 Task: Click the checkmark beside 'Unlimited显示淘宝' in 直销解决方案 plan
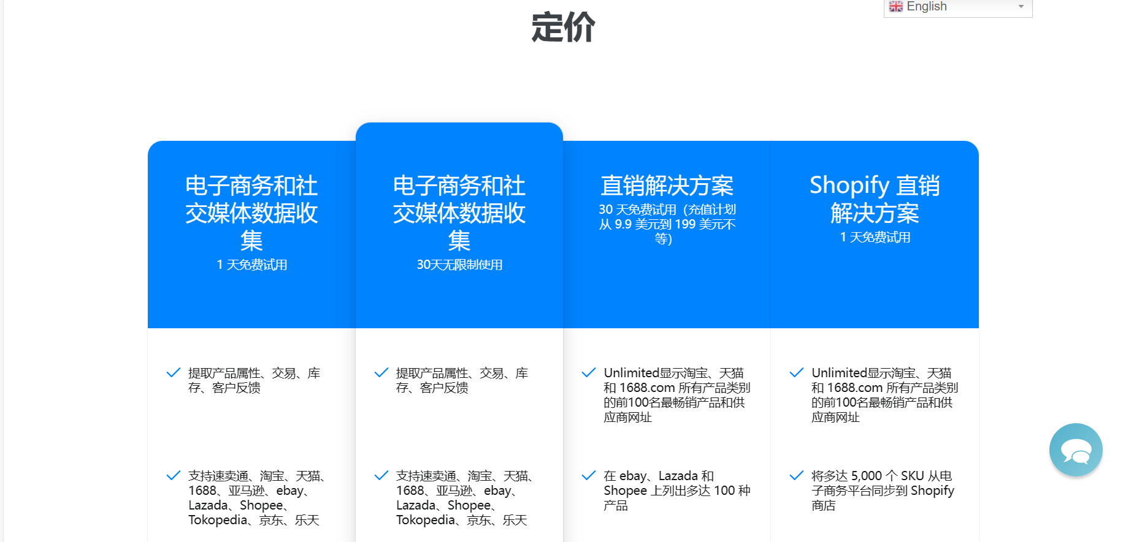tap(588, 372)
